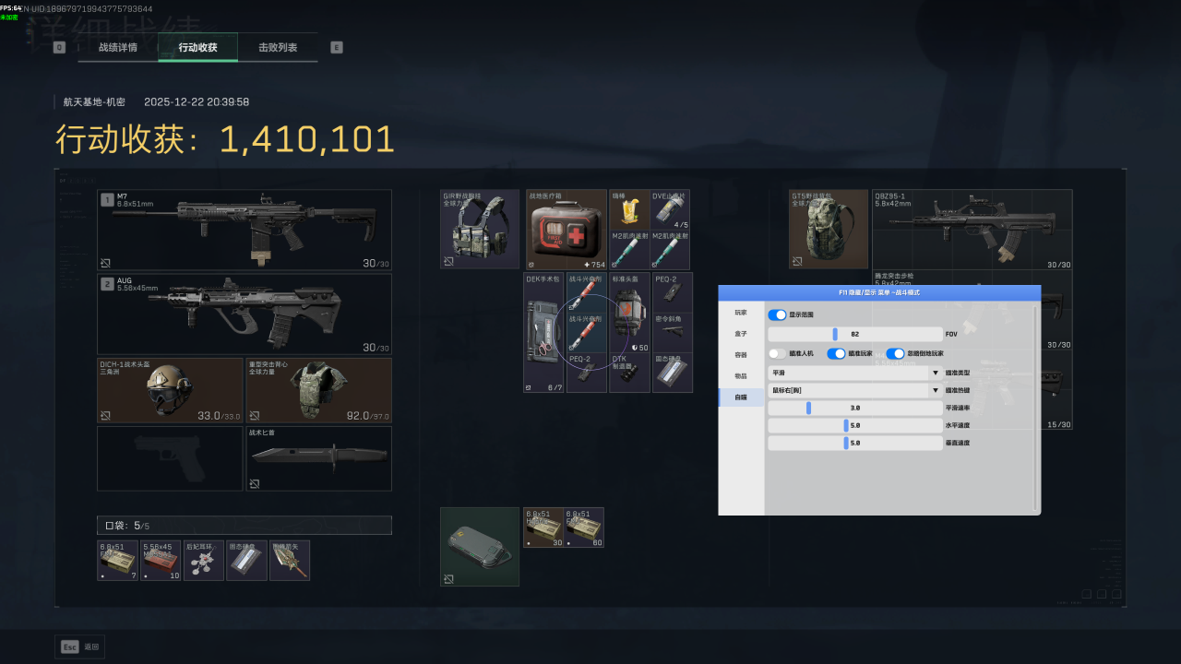Click the 后妃耳环 earring in pocket
1181x664 pixels.
[x=203, y=561]
